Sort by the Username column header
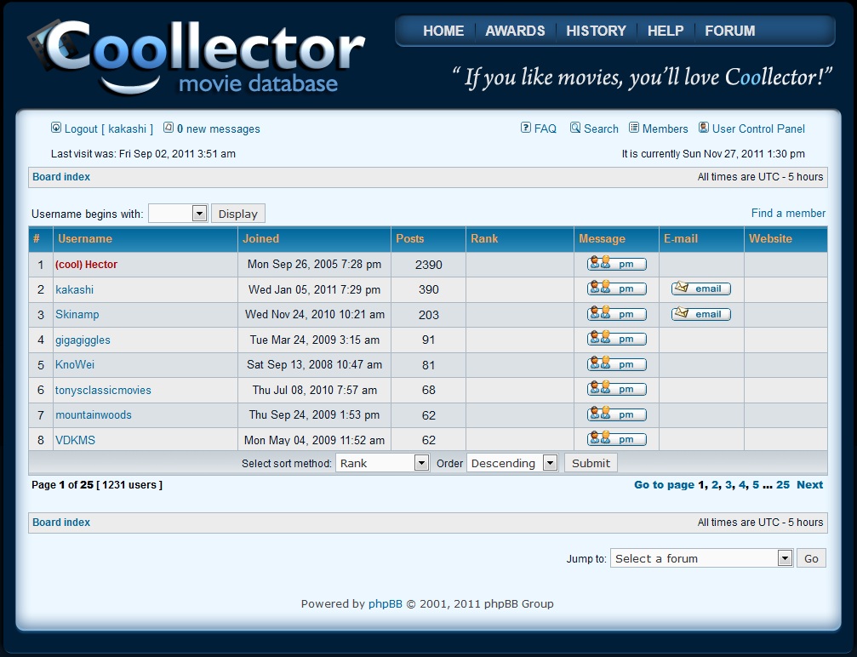 85,238
